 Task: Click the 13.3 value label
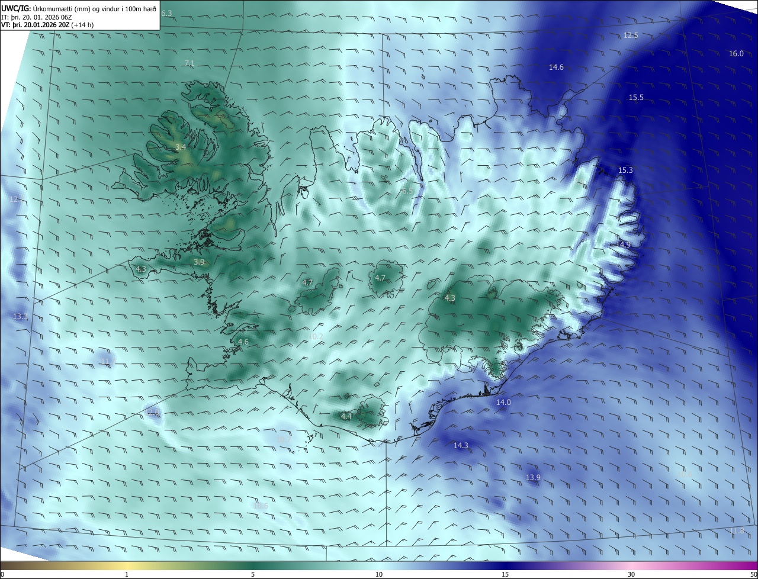click(x=20, y=317)
